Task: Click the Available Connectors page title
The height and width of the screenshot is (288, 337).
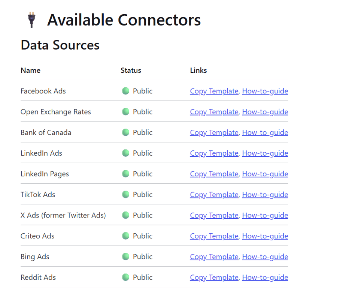Action: (x=124, y=20)
